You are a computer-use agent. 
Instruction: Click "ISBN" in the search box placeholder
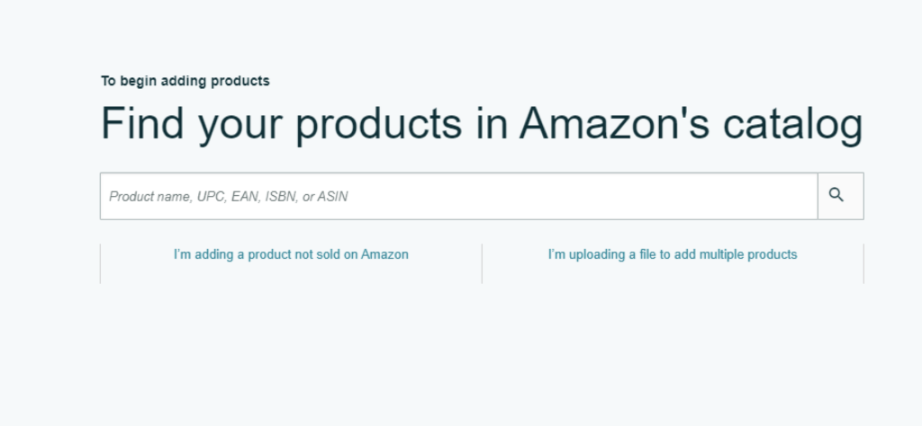pos(280,196)
